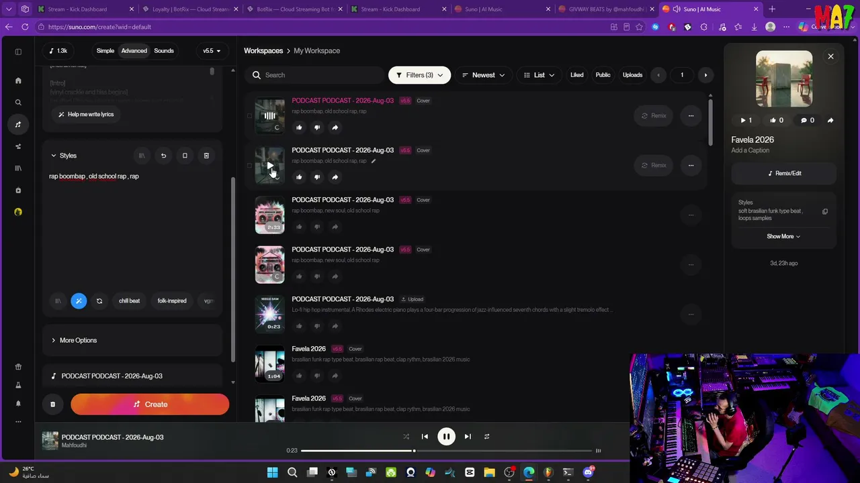Add the chill beat style suggestion
860x483 pixels.
[130, 301]
